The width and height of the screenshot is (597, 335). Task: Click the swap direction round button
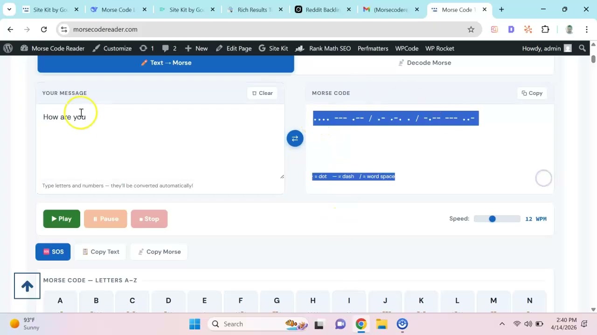pyautogui.click(x=295, y=138)
